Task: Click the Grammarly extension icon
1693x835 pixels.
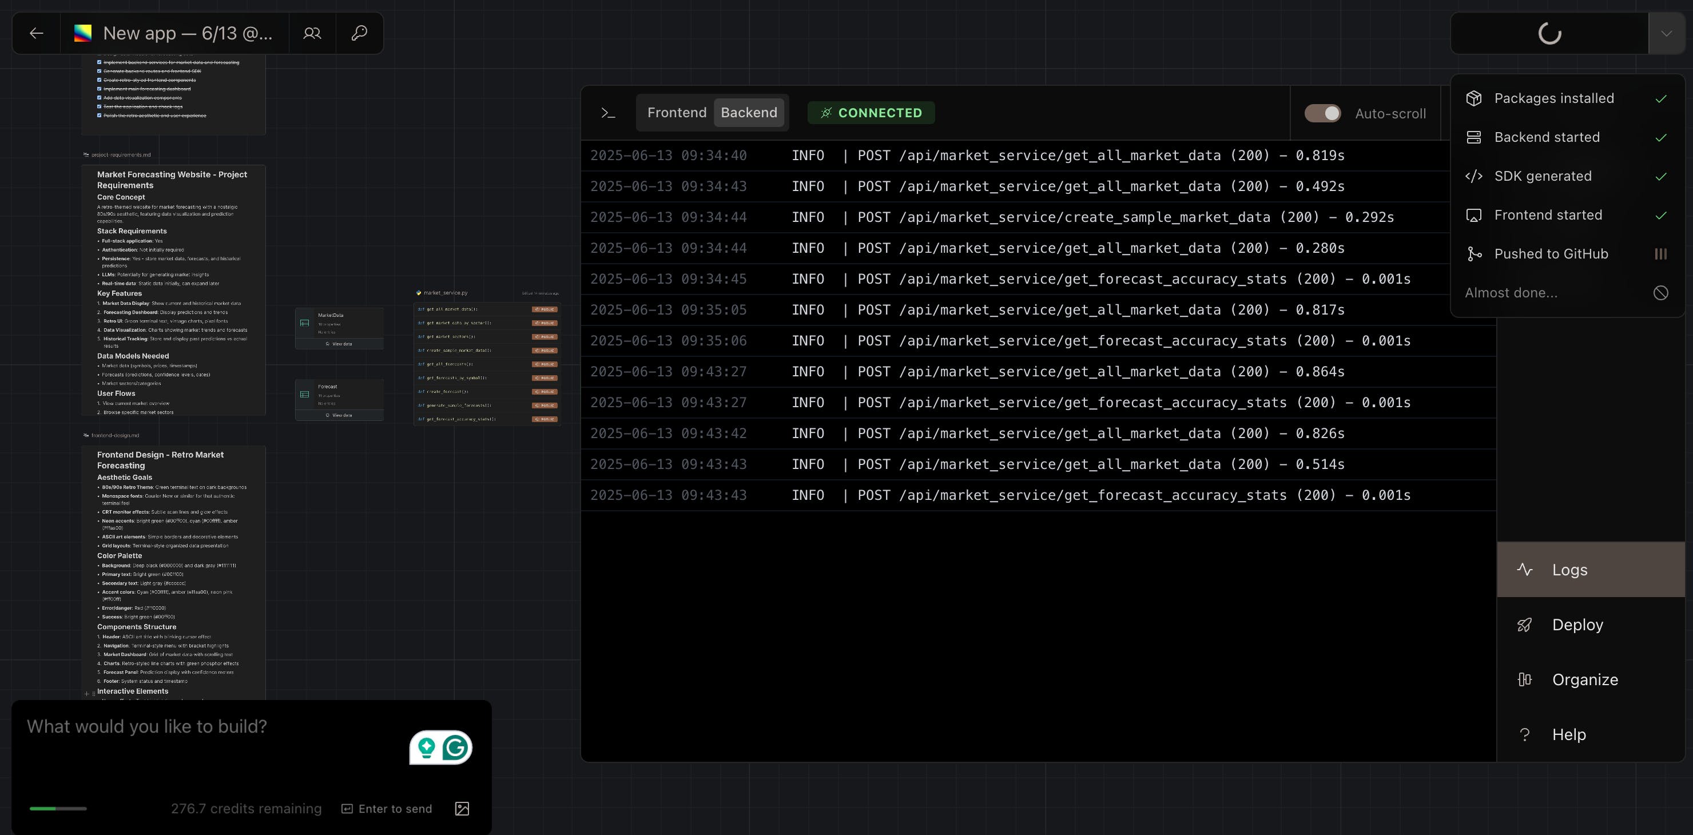Action: coord(455,747)
